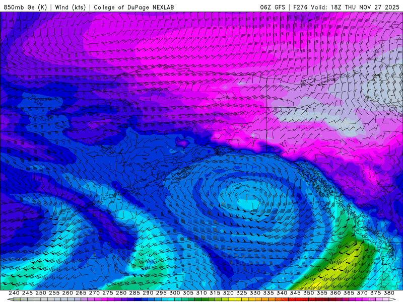Image resolution: width=403 pixels, height=302 pixels.
Task: Select the 320 value on the color scale
Action: click(x=228, y=293)
